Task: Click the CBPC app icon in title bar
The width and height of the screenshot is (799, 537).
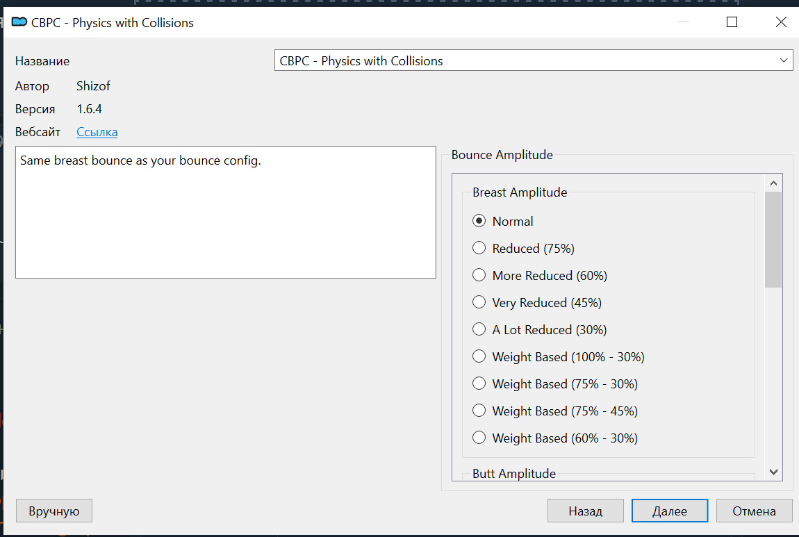Action: (19, 22)
